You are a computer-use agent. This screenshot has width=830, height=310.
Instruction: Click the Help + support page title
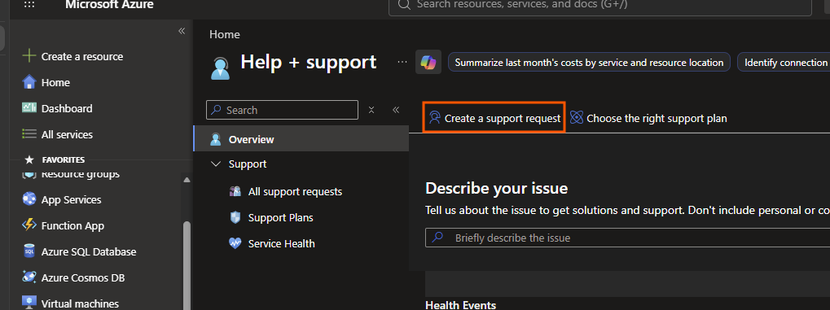(308, 62)
